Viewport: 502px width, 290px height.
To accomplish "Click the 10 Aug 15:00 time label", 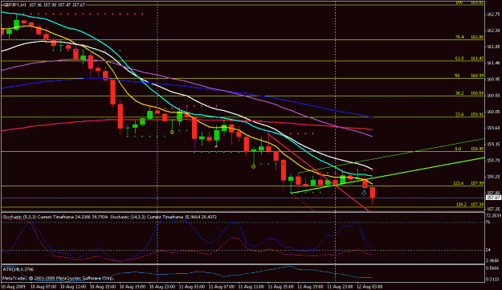I will (103, 287).
